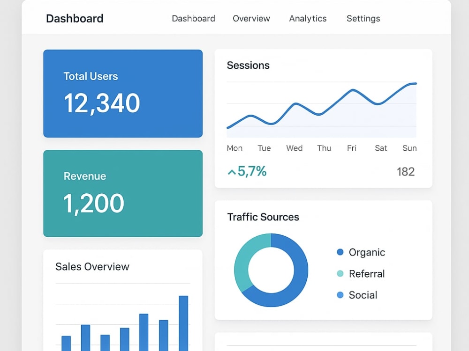This screenshot has height=351, width=469.
Task: Click the Wed axis label
Action: tap(295, 148)
